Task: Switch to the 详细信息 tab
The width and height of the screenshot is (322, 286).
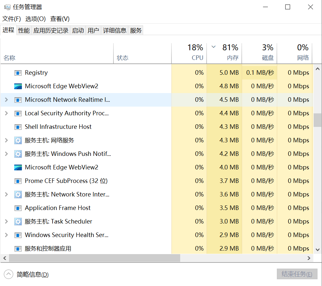Action: pos(115,31)
